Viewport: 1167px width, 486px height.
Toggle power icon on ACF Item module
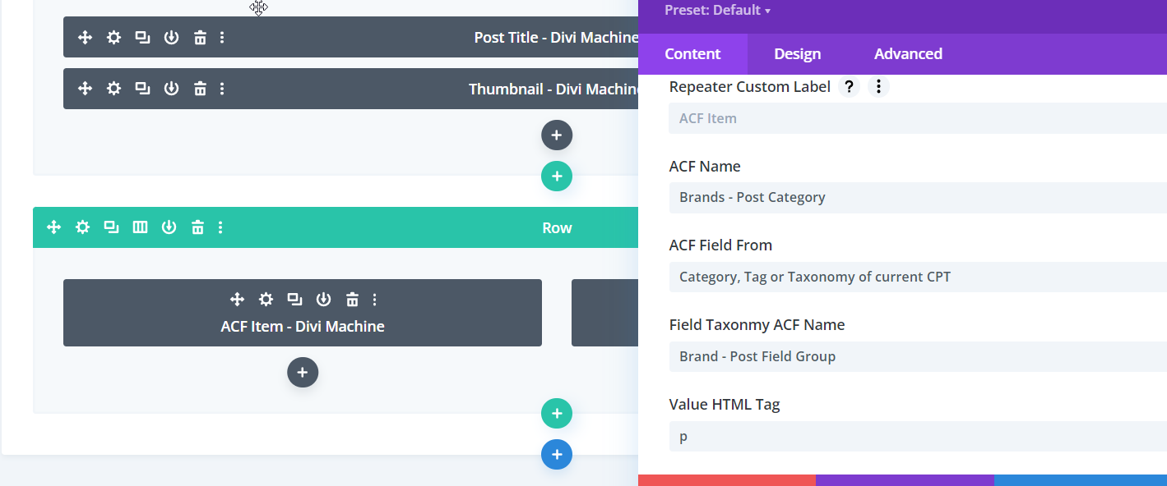point(323,300)
